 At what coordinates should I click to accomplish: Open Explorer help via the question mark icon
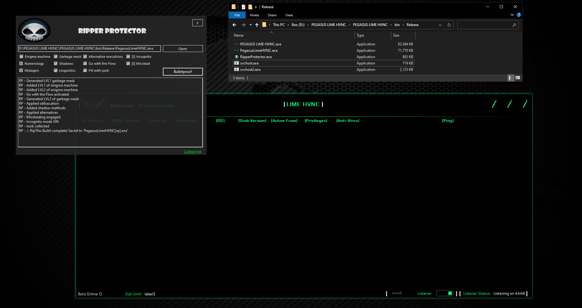(519, 15)
